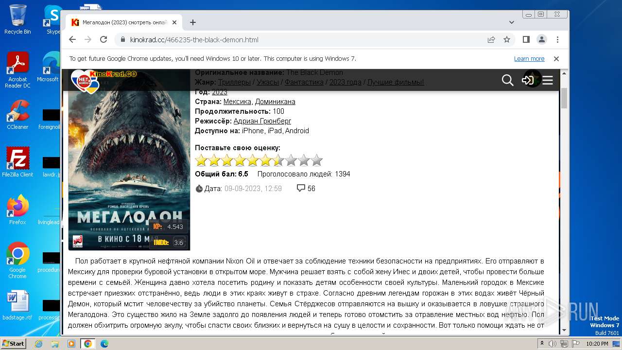Launch Internet Explorer from the taskbar
The height and width of the screenshot is (350, 622).
pos(38,344)
